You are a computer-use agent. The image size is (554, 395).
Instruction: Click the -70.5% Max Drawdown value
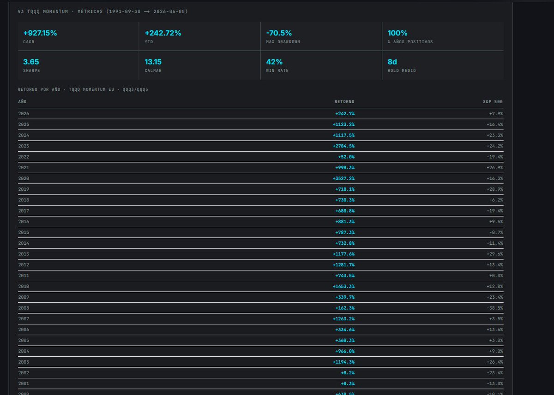pos(279,33)
